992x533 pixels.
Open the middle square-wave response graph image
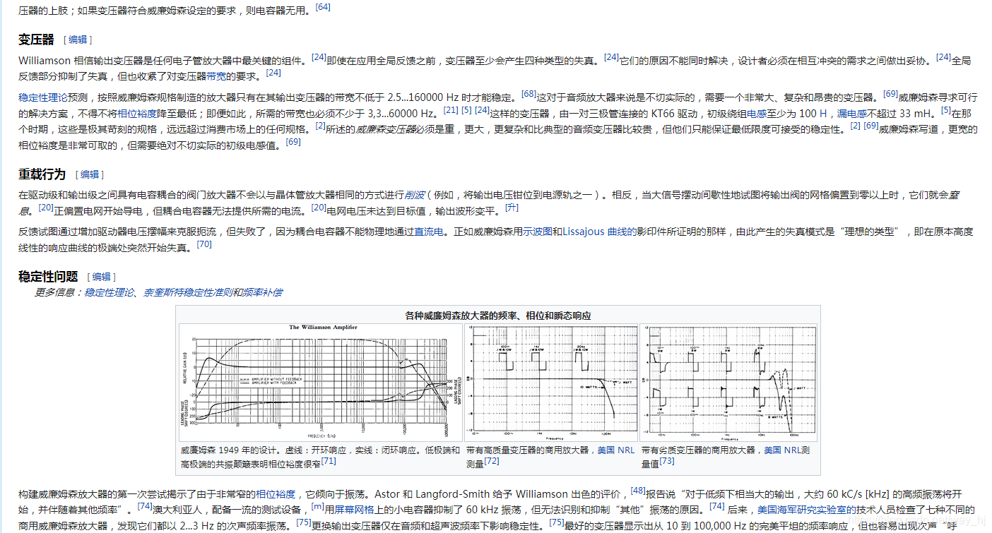[551, 382]
